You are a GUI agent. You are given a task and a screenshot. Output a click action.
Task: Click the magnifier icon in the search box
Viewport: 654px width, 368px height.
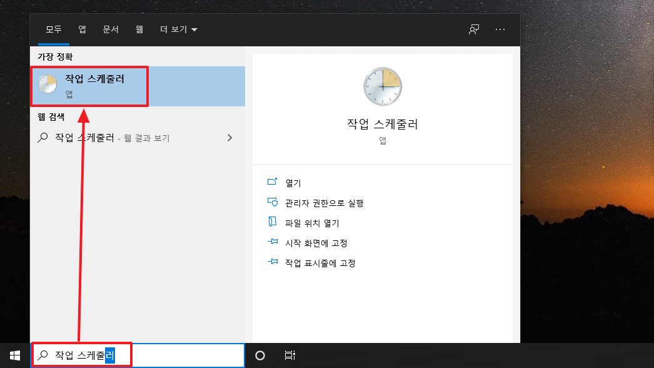(x=41, y=355)
